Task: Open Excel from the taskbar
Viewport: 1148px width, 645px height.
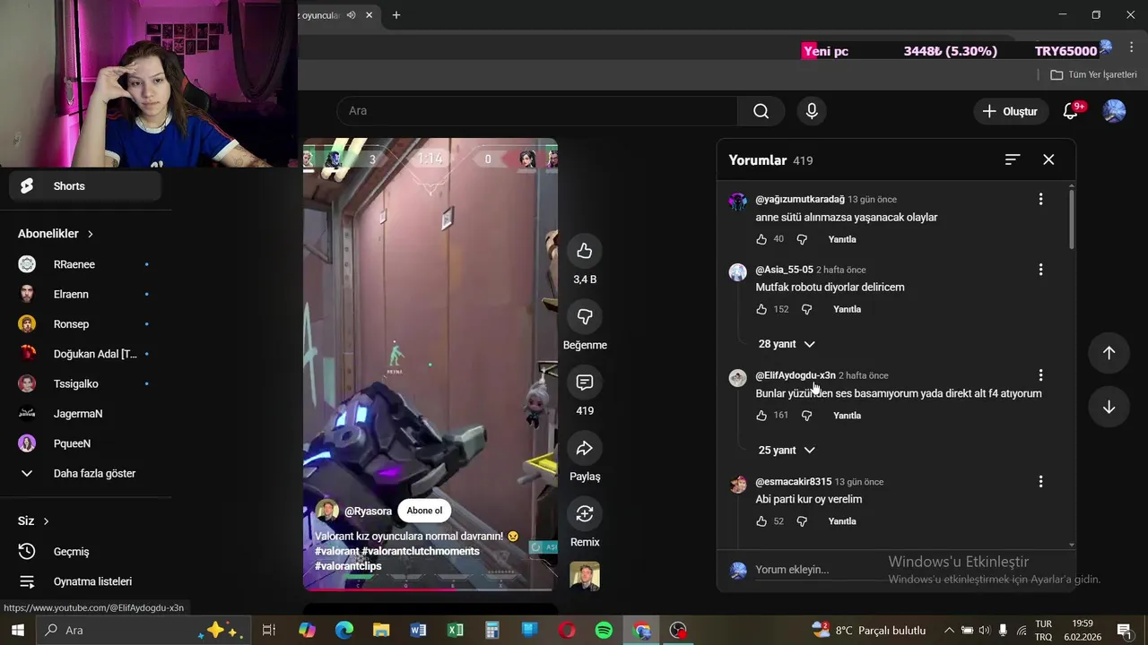Action: [x=456, y=631]
